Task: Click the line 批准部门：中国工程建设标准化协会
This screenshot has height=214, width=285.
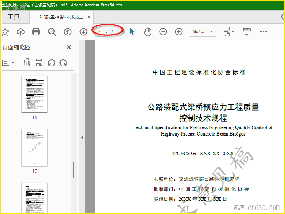Action: (x=201, y=189)
